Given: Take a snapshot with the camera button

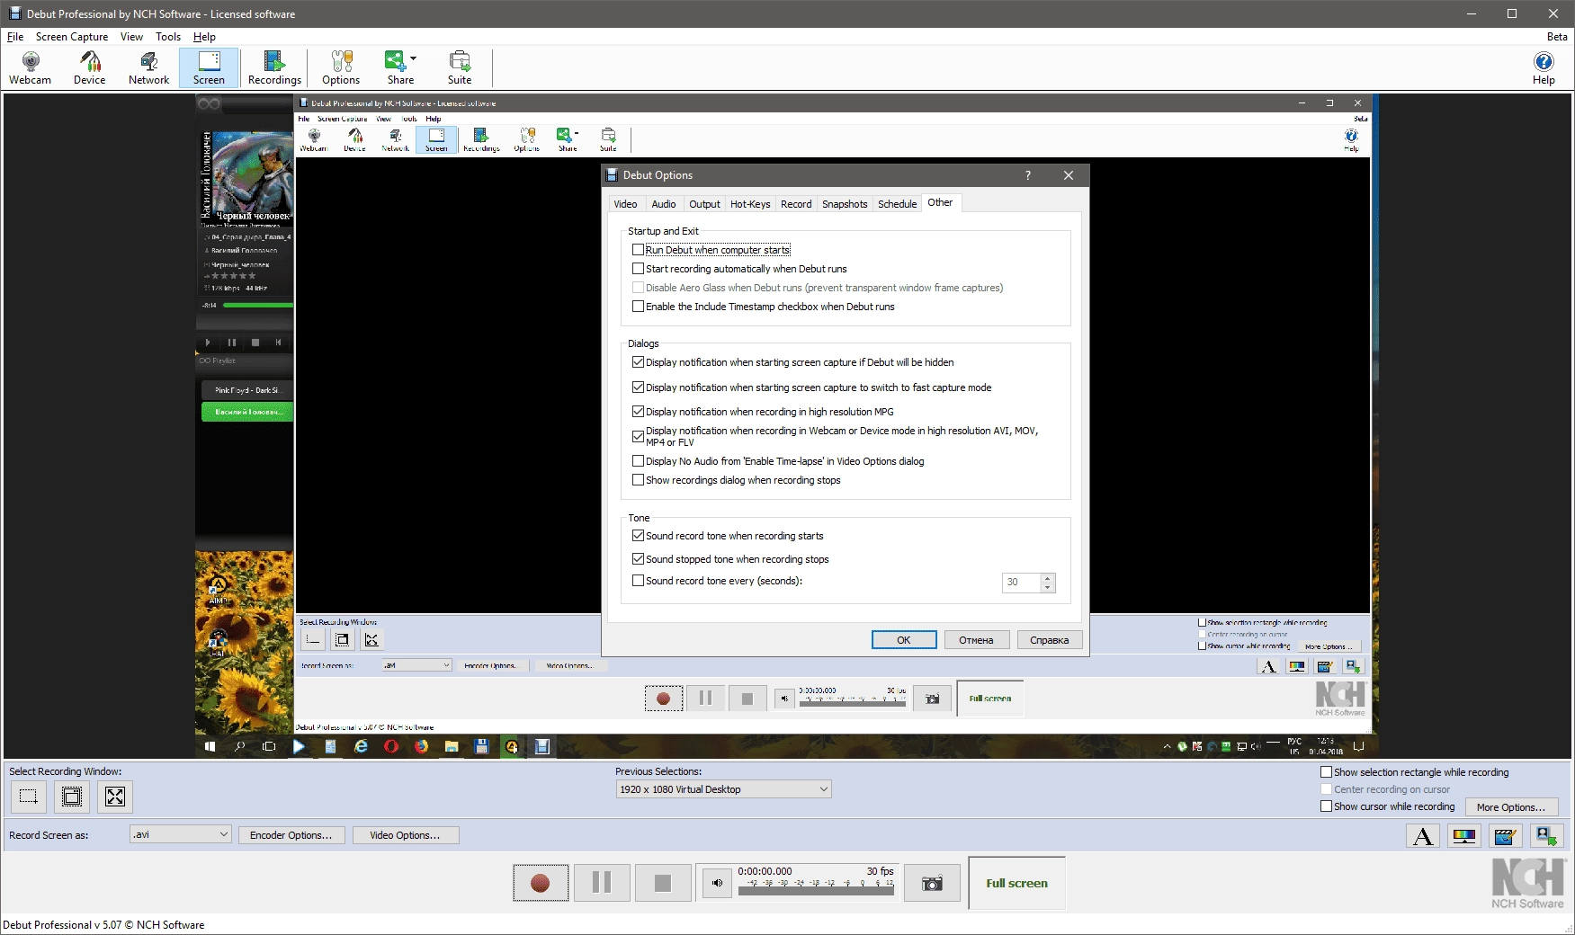Looking at the screenshot, I should coord(932,883).
